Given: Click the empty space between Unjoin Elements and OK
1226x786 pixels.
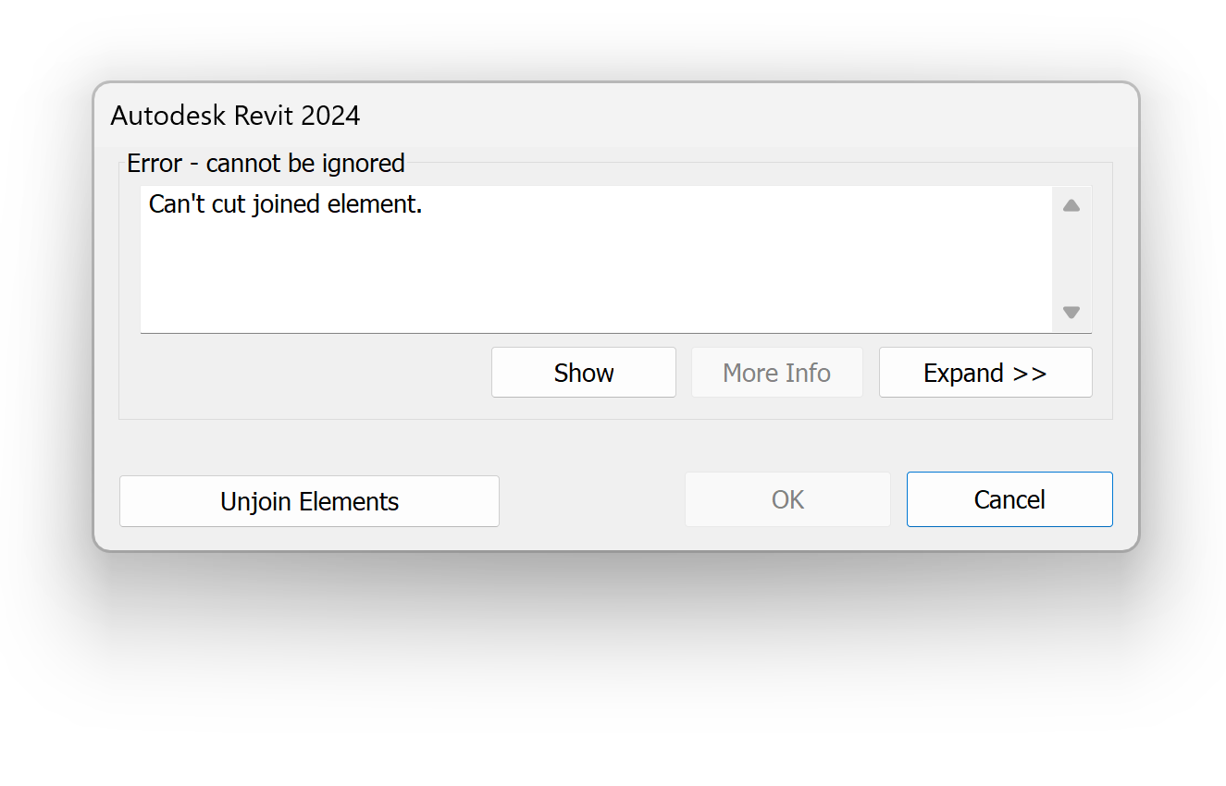Looking at the screenshot, I should coord(592,499).
